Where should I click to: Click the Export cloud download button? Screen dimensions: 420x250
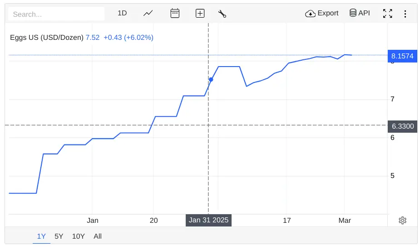click(x=322, y=14)
